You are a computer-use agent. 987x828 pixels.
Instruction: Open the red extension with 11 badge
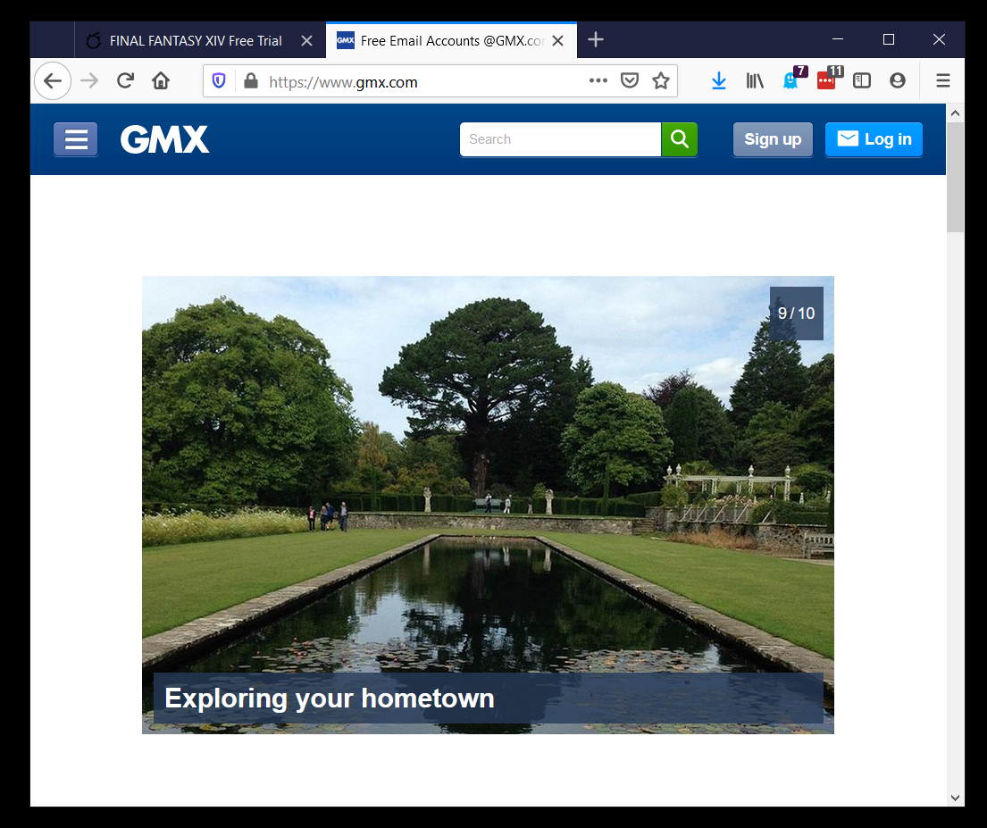point(827,81)
